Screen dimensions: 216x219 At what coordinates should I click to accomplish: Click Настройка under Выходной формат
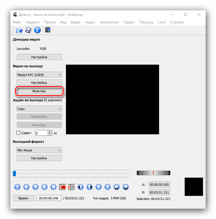[39, 158]
